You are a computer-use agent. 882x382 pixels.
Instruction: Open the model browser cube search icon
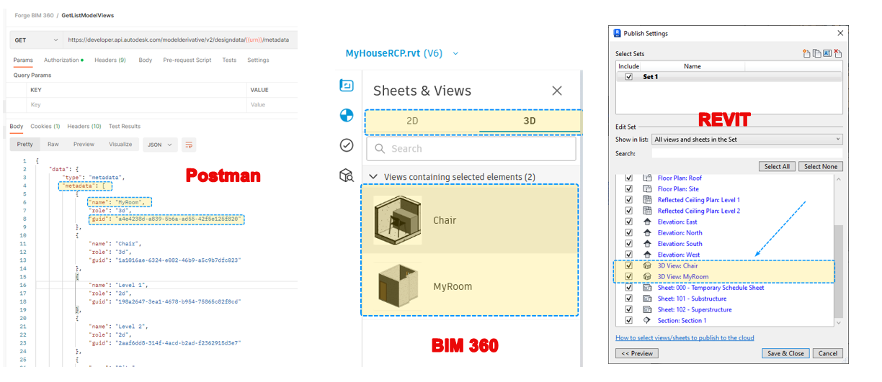(x=347, y=176)
